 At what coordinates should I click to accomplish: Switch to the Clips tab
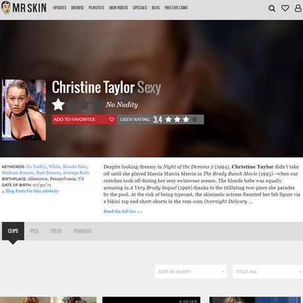point(13,231)
